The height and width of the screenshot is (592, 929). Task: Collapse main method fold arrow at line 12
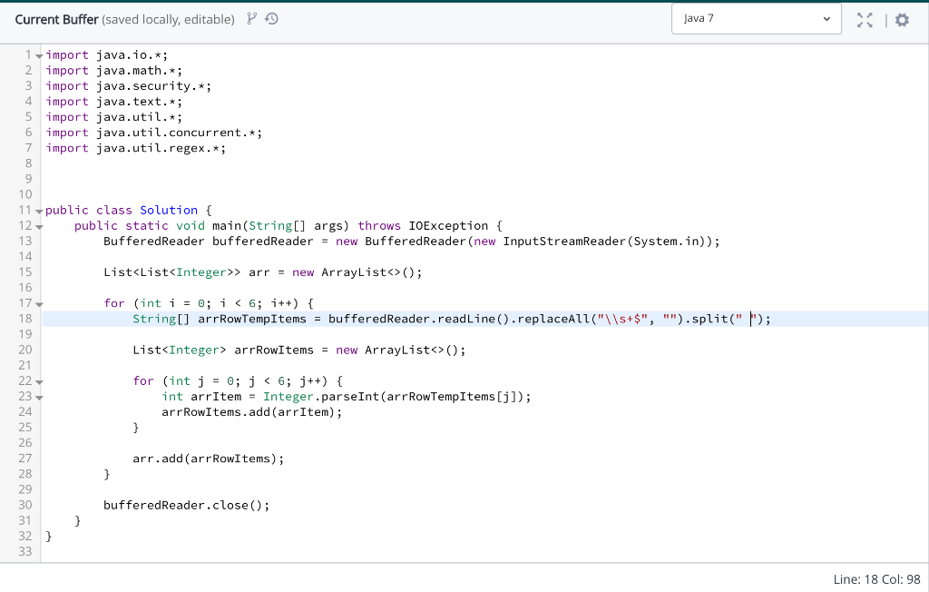point(39,227)
